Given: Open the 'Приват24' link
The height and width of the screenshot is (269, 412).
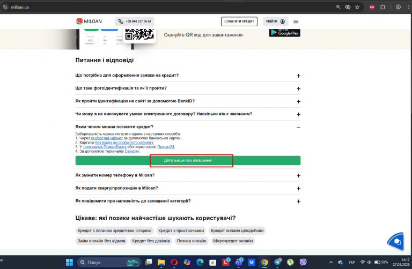Looking at the screenshot, I should [166, 147].
